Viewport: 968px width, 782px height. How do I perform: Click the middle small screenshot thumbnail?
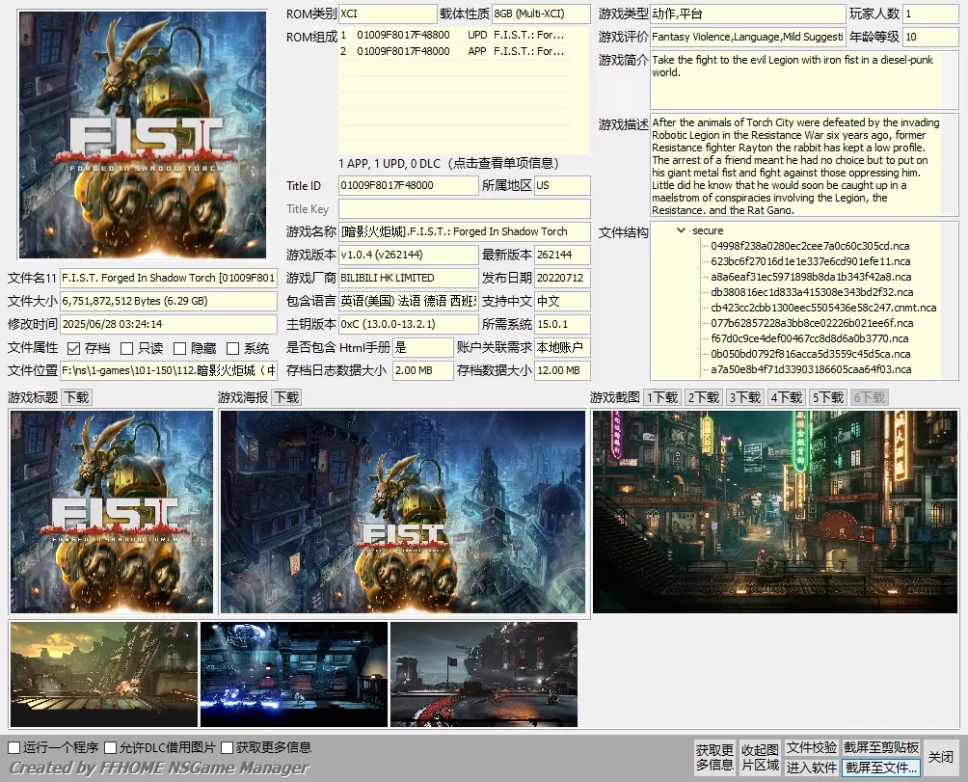(x=293, y=674)
